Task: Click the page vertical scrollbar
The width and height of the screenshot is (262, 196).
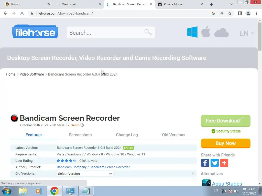Action: (x=260, y=36)
